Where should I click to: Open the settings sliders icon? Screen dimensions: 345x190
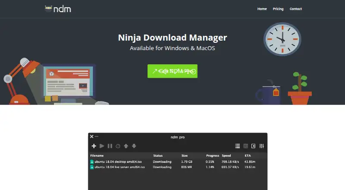pyautogui.click(x=262, y=146)
